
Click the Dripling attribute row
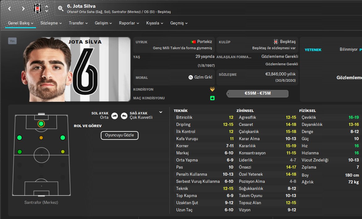[x=205, y=125]
